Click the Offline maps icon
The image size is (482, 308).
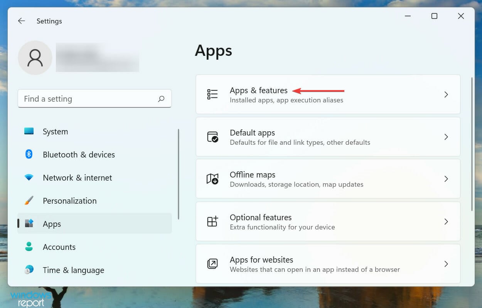[212, 179]
